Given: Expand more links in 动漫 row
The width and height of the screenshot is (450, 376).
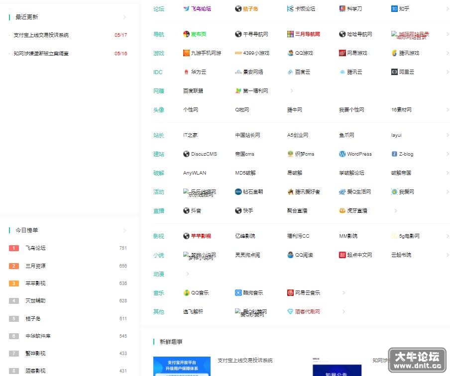Looking at the screenshot, I should [187, 274].
